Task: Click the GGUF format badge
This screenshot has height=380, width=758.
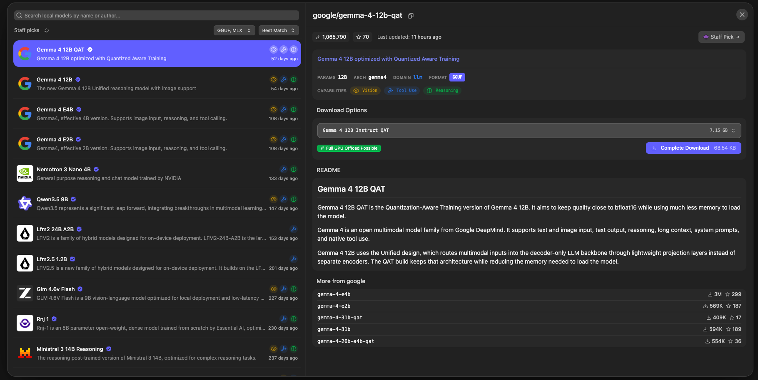Action: point(457,77)
